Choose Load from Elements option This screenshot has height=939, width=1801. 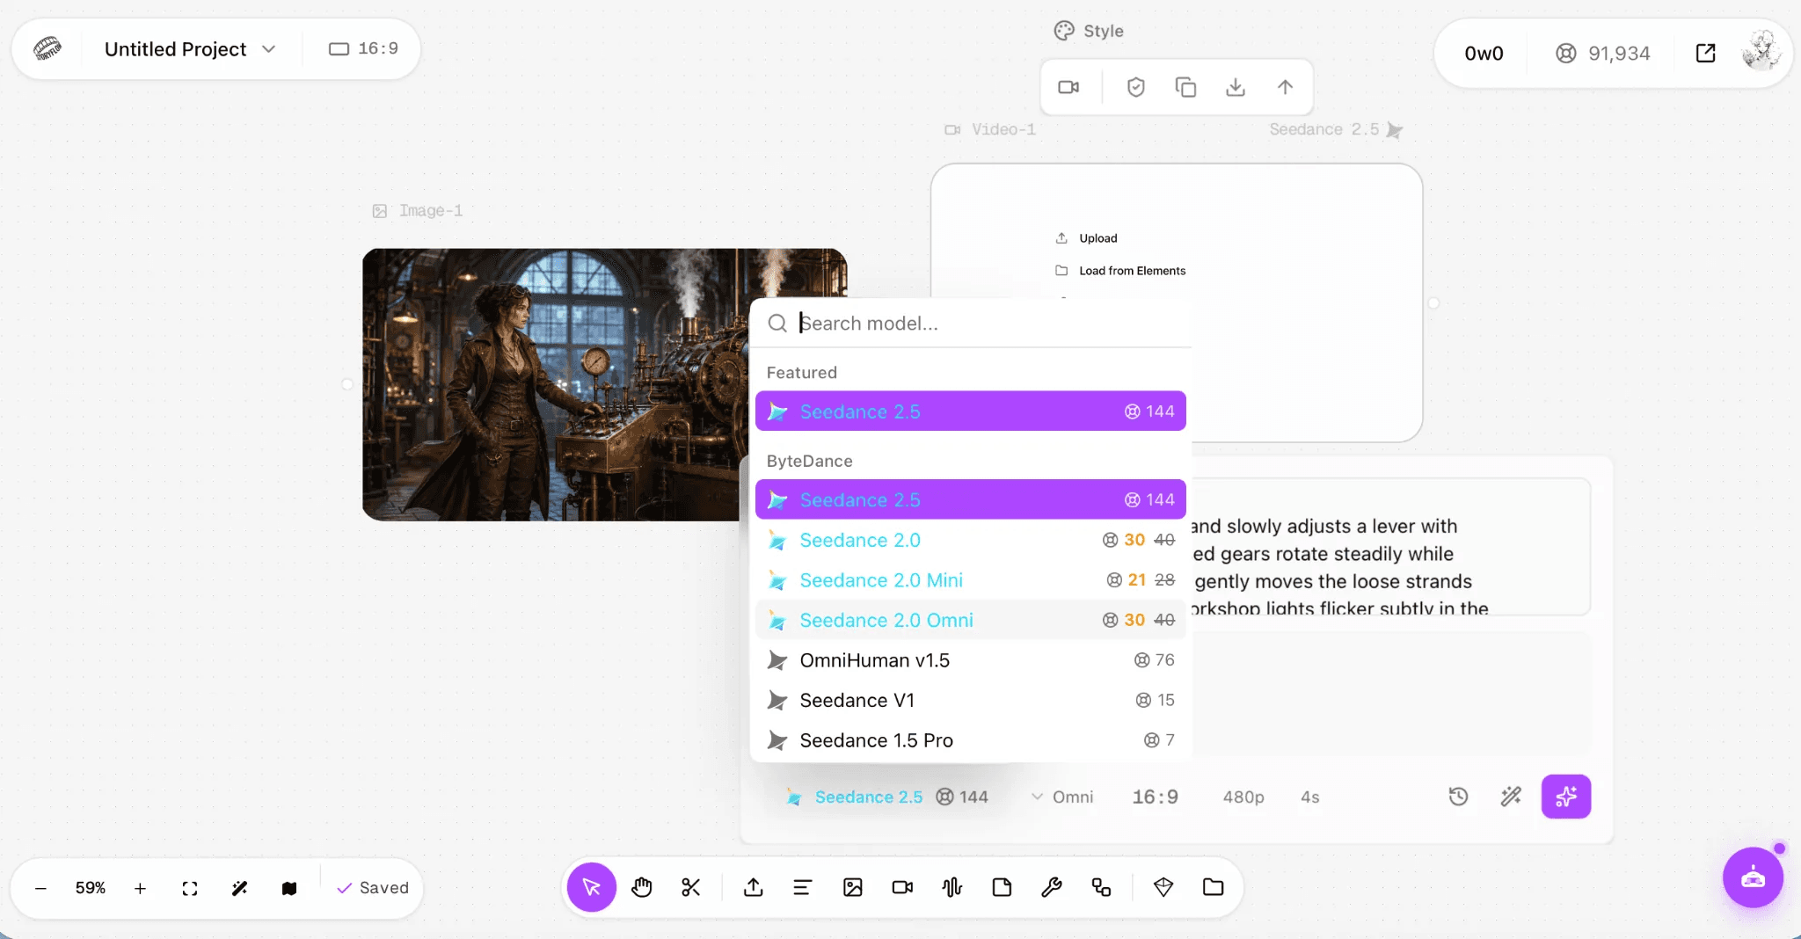click(x=1121, y=271)
